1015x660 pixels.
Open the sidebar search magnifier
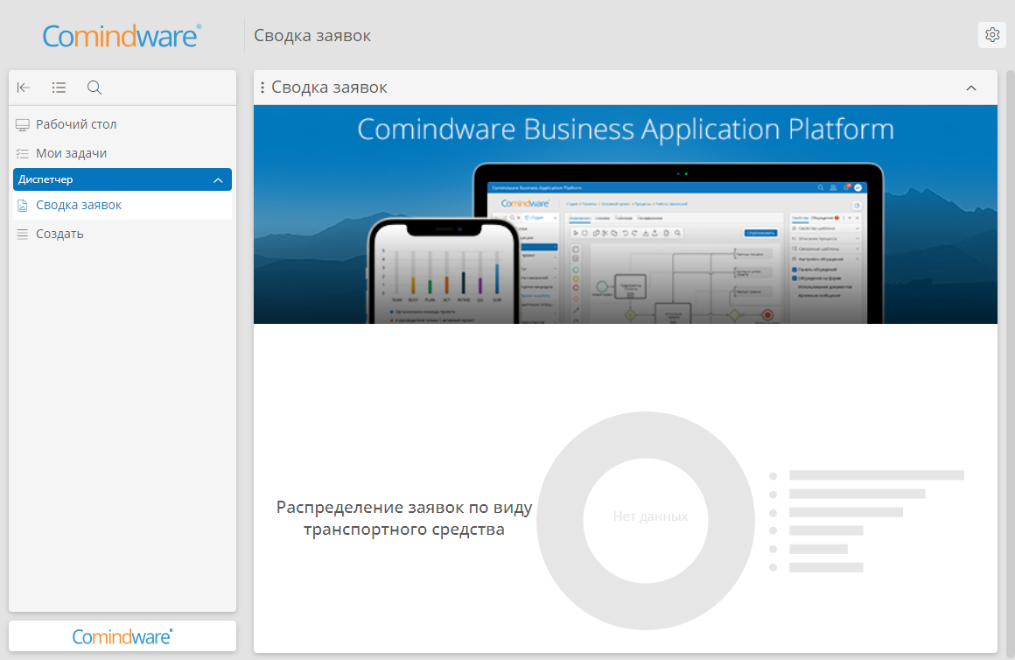94,88
